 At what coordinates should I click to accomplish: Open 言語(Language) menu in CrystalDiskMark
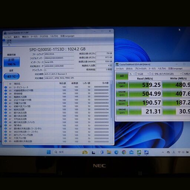click(x=175, y=68)
